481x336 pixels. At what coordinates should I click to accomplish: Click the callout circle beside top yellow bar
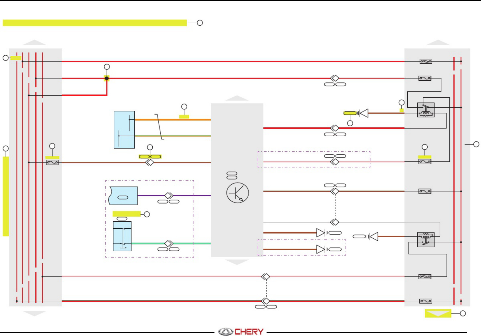tap(200, 23)
